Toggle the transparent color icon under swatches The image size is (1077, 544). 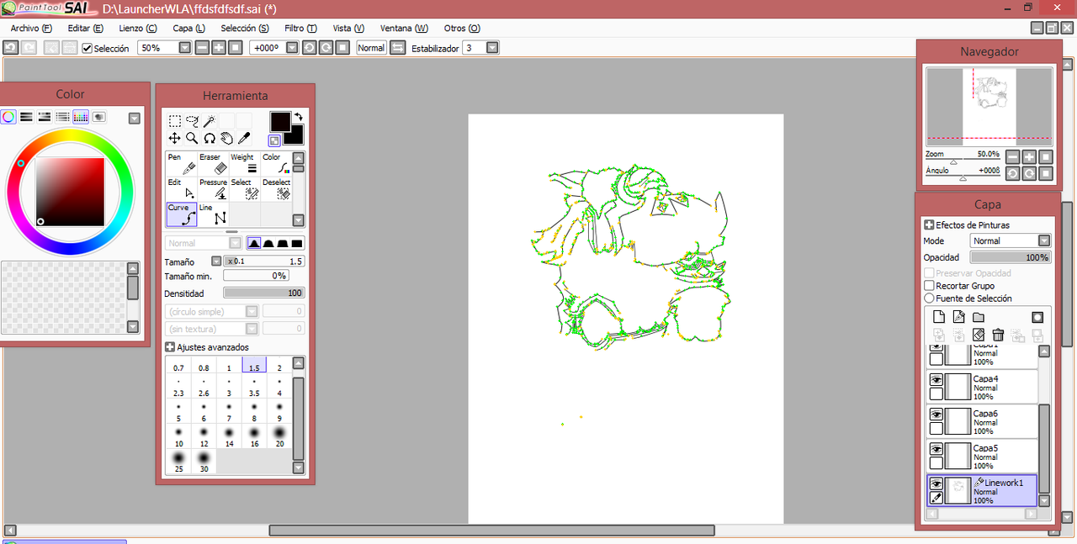click(275, 140)
